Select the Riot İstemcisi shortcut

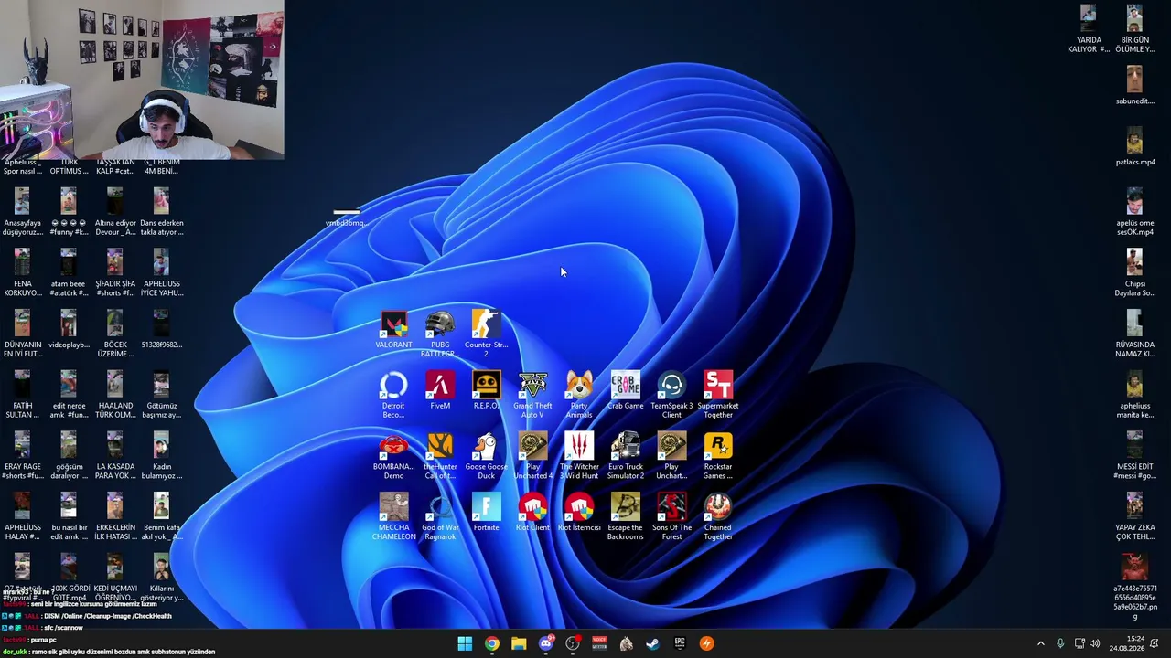tap(579, 512)
